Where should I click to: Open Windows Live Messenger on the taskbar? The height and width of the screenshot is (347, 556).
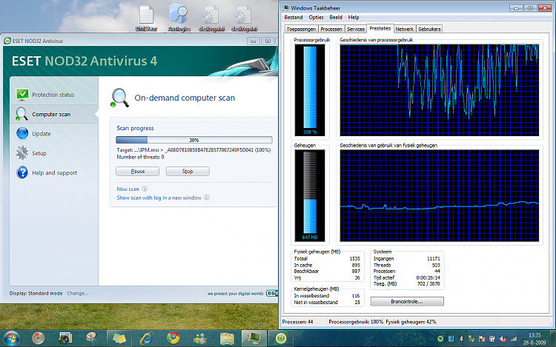click(x=200, y=338)
